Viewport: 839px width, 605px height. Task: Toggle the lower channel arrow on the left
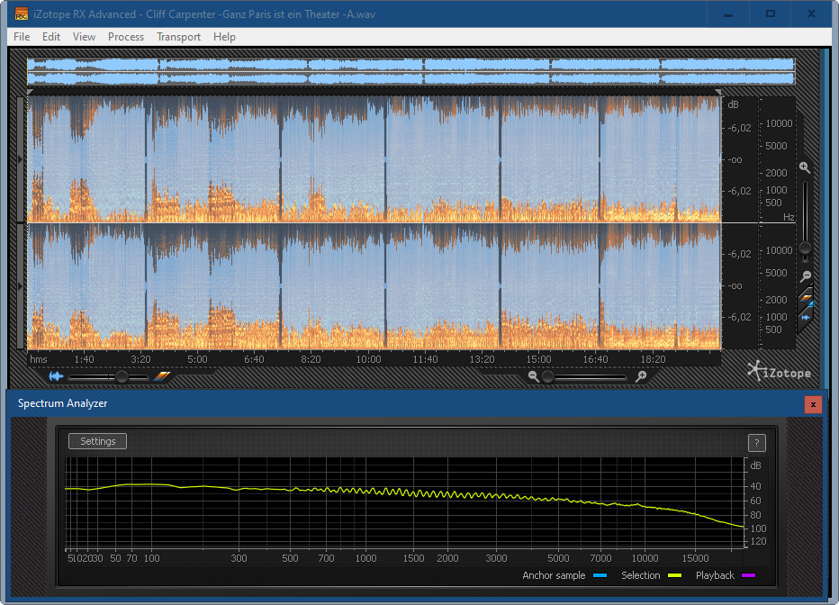click(x=22, y=286)
